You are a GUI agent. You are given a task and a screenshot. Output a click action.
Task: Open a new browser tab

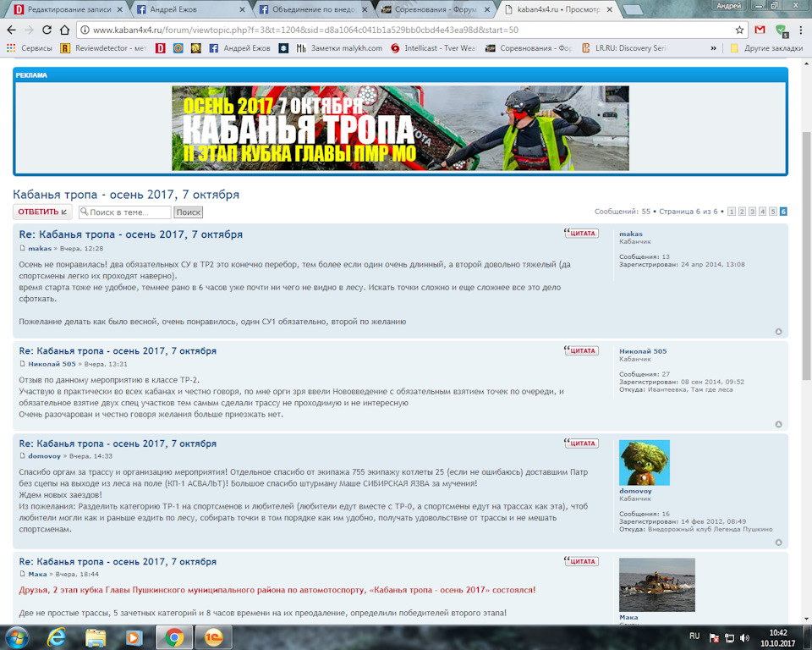coord(633,10)
